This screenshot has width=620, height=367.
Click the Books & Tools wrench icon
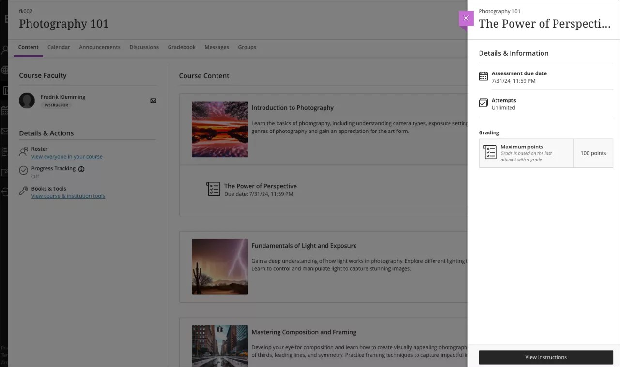pyautogui.click(x=23, y=191)
